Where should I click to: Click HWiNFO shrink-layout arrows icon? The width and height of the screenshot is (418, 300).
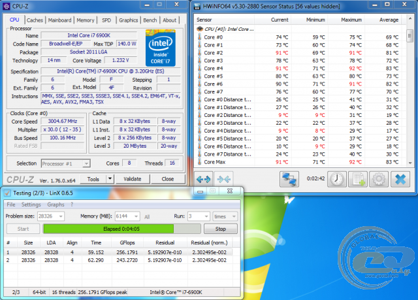(x=223, y=179)
